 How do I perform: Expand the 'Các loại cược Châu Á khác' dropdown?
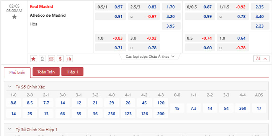tap(150, 56)
